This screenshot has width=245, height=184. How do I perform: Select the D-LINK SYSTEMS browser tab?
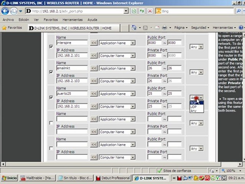pyautogui.click(x=74, y=28)
